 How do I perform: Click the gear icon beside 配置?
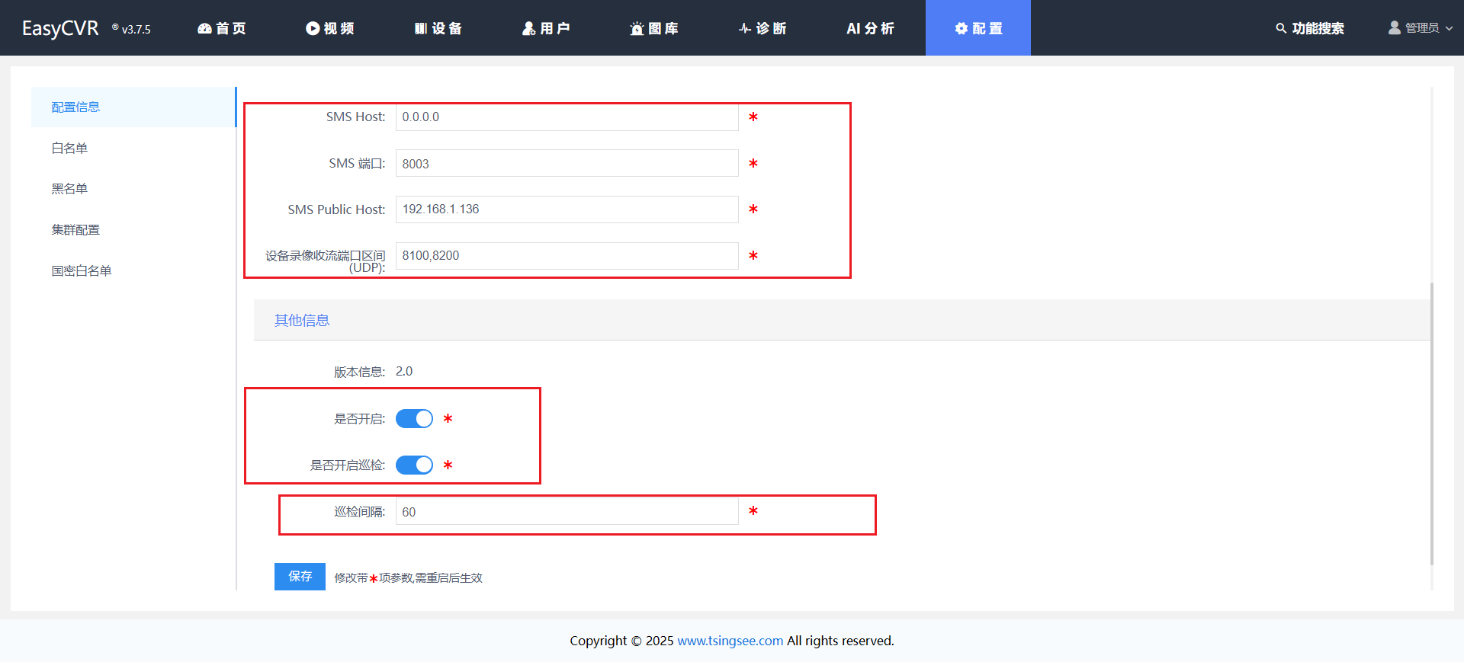961,28
